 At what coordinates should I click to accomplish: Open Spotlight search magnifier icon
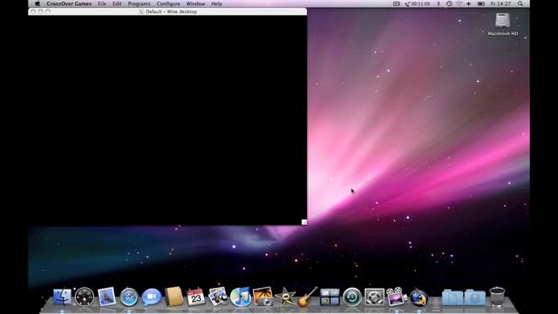(521, 3)
